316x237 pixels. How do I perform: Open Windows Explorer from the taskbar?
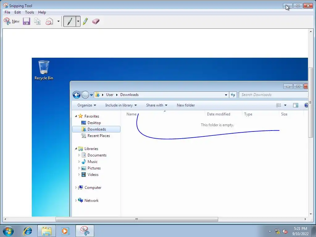(47, 231)
